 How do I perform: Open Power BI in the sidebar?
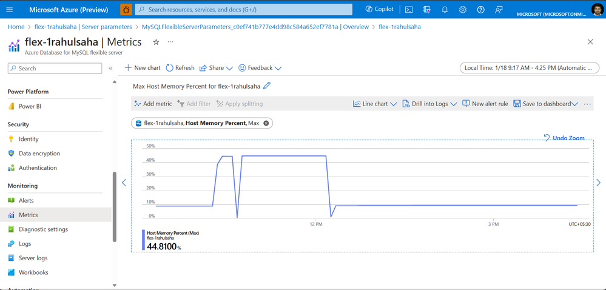point(30,106)
